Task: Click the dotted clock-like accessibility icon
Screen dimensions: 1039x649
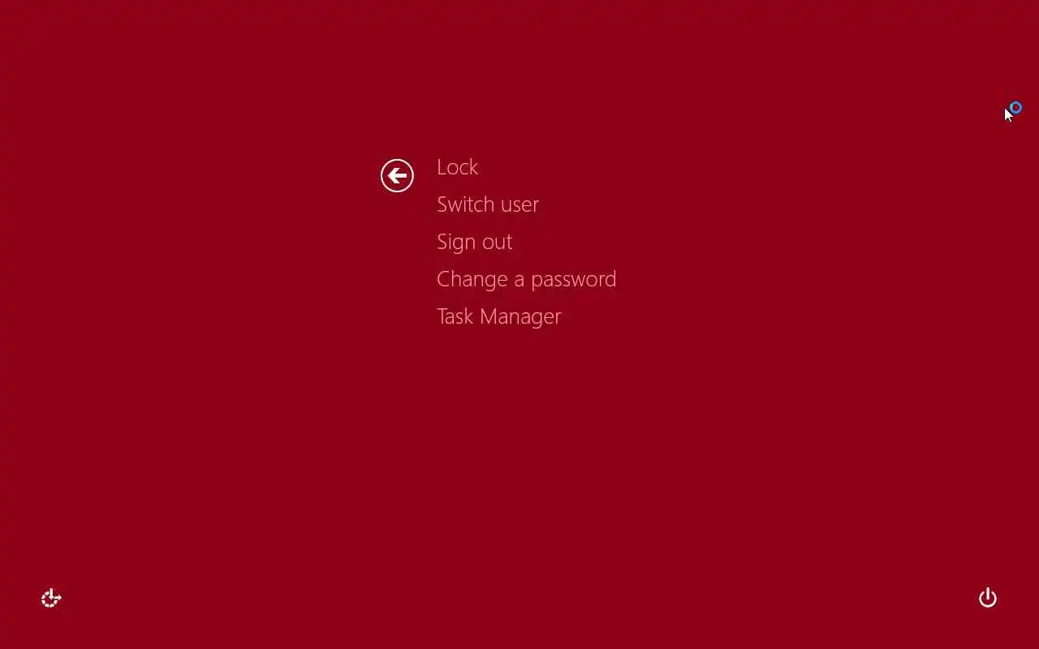Action: point(51,599)
